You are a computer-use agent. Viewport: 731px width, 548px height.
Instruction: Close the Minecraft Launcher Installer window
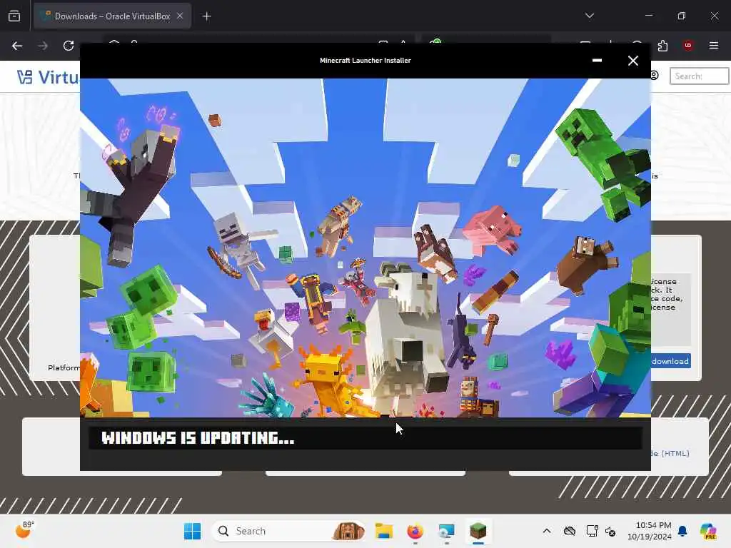(x=632, y=61)
